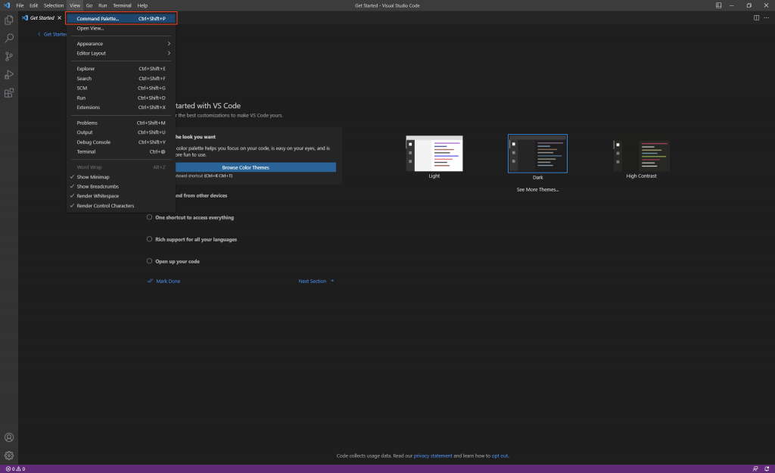Open the Accounts icon in the activity bar

click(x=9, y=437)
